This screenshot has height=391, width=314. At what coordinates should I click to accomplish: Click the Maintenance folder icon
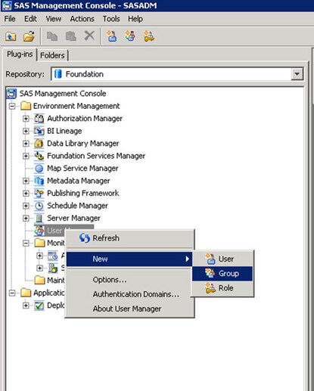click(x=39, y=280)
